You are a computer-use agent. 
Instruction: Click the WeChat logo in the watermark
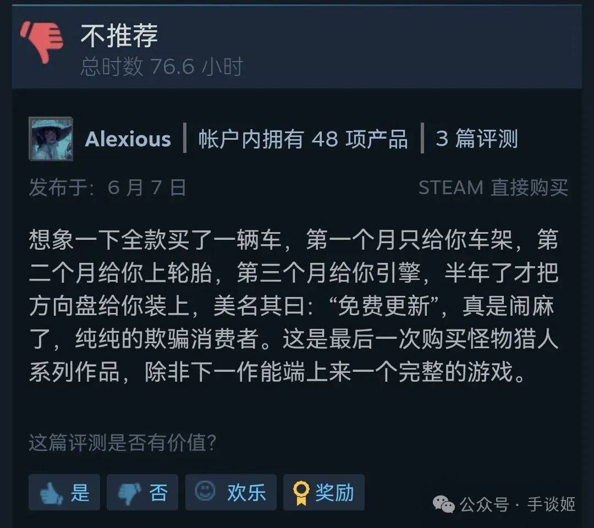coord(444,504)
